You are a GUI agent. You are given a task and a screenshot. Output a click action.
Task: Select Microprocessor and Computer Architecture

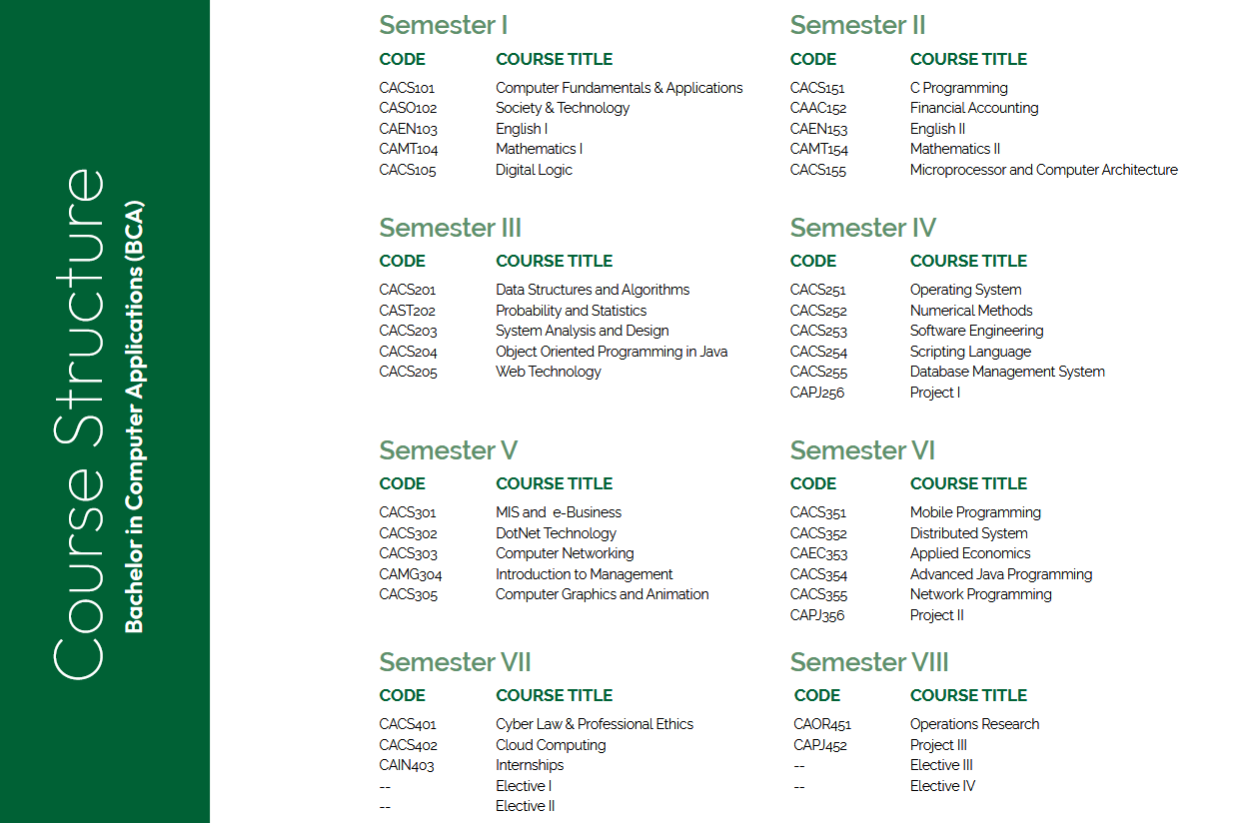(1043, 170)
